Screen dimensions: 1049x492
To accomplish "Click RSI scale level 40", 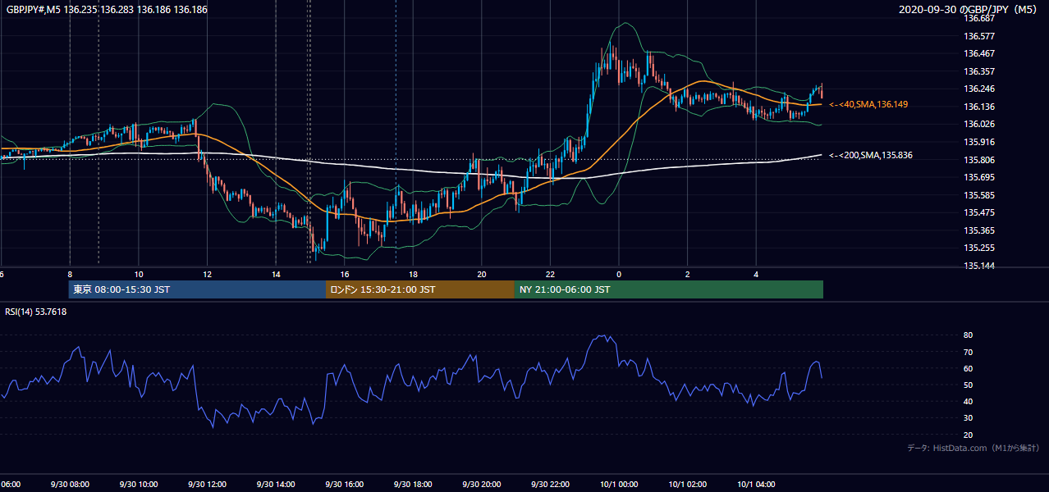I will point(968,401).
